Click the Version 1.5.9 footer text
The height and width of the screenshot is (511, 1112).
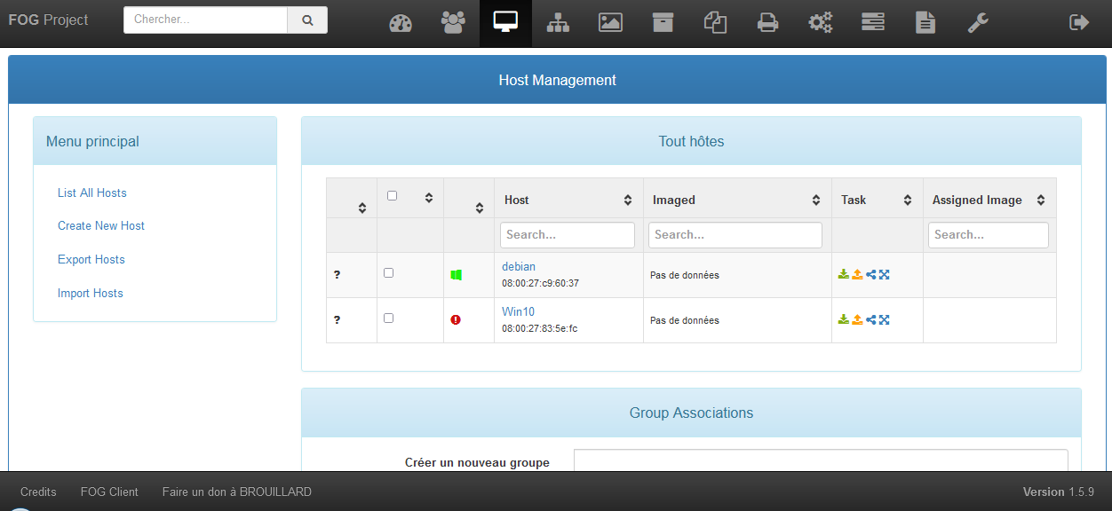[x=1059, y=491]
